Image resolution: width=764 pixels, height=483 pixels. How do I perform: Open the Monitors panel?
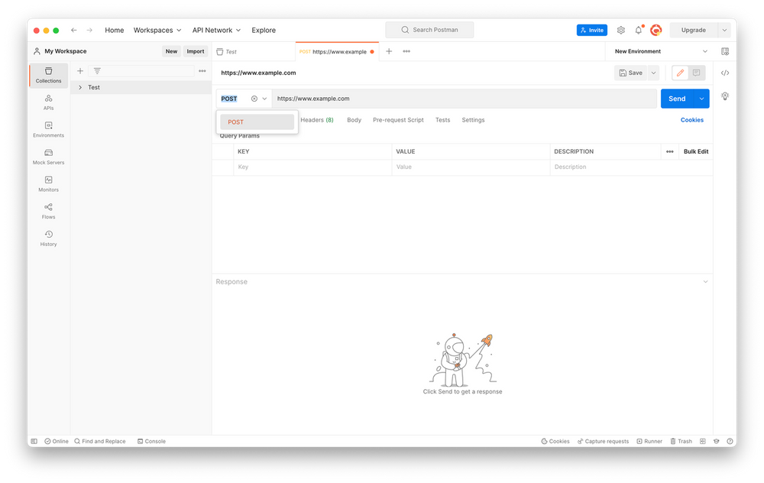click(x=48, y=184)
